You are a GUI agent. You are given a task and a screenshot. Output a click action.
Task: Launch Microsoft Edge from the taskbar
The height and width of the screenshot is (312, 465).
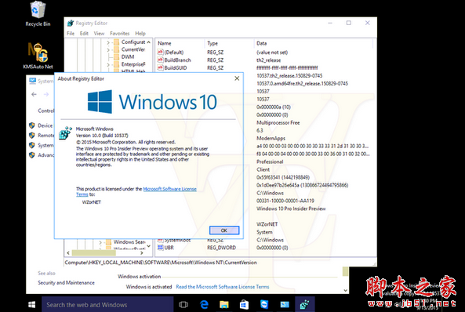[204, 305]
